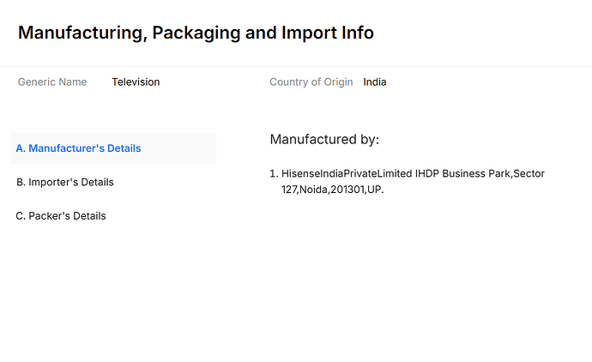Viewport: 592px width, 362px height.
Task: Click list number 1. before the manufacturer
Action: click(x=275, y=173)
